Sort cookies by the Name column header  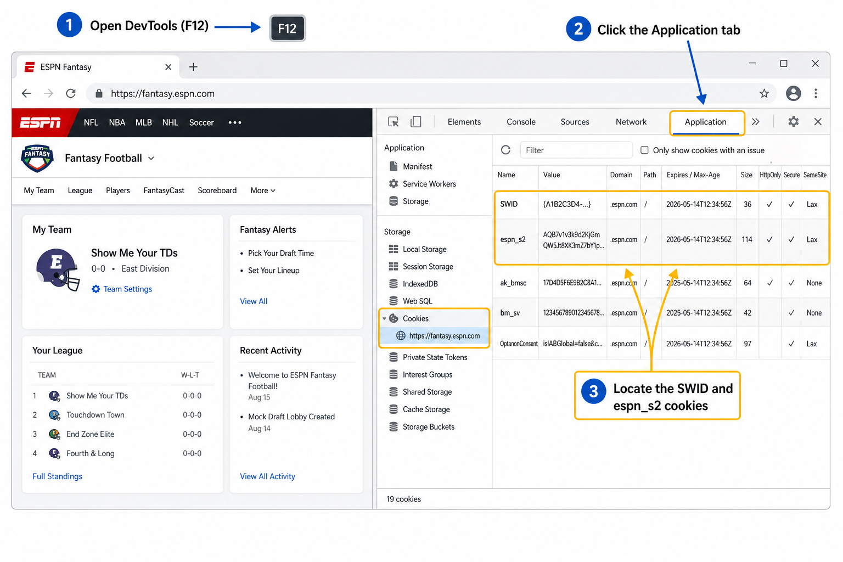tap(507, 175)
